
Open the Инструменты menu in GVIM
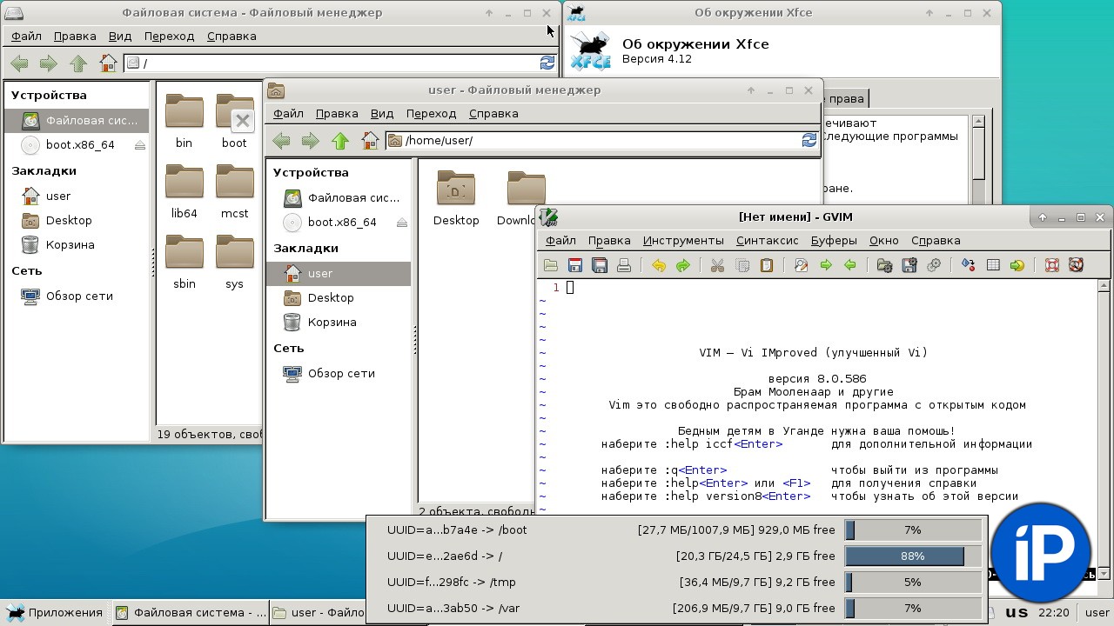tap(682, 240)
